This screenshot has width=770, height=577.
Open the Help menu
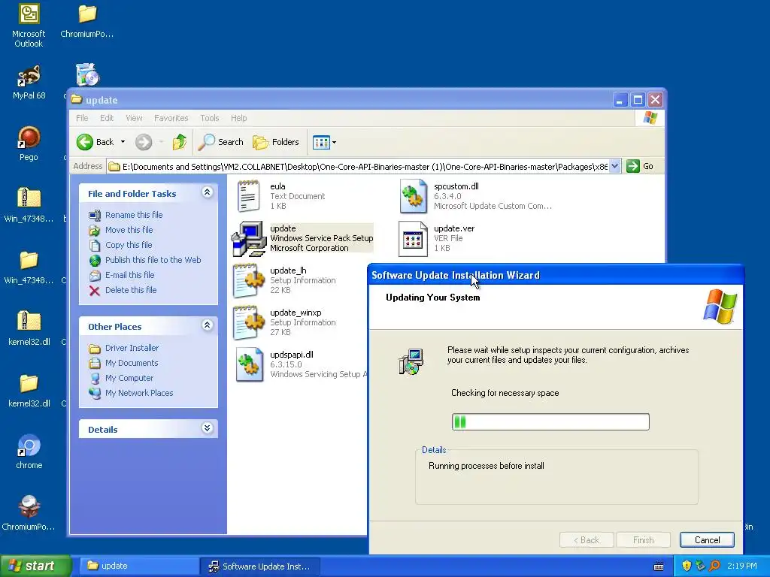pyautogui.click(x=238, y=118)
